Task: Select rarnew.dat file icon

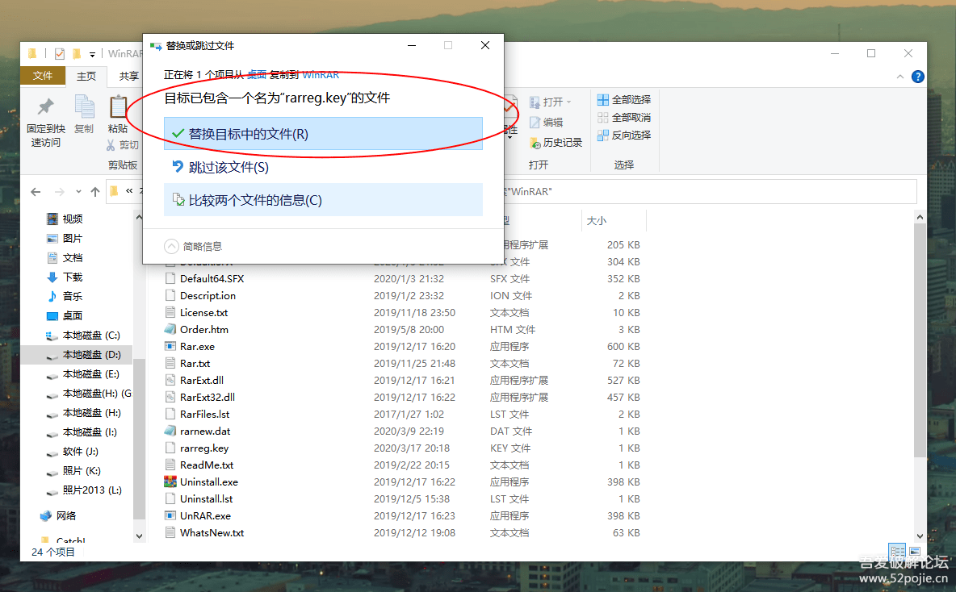Action: [x=170, y=431]
